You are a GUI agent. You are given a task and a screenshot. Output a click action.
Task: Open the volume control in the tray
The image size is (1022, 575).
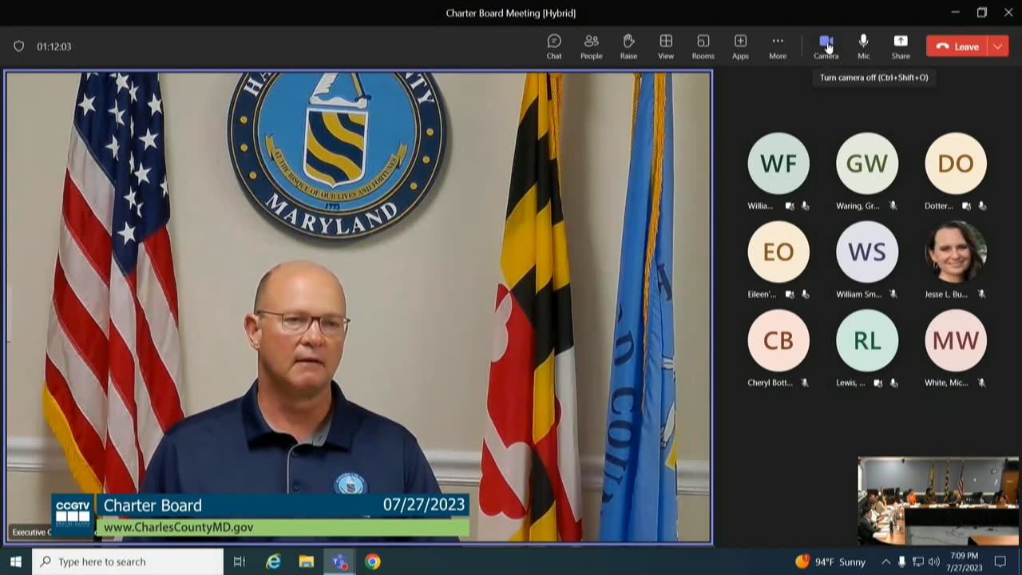click(934, 561)
